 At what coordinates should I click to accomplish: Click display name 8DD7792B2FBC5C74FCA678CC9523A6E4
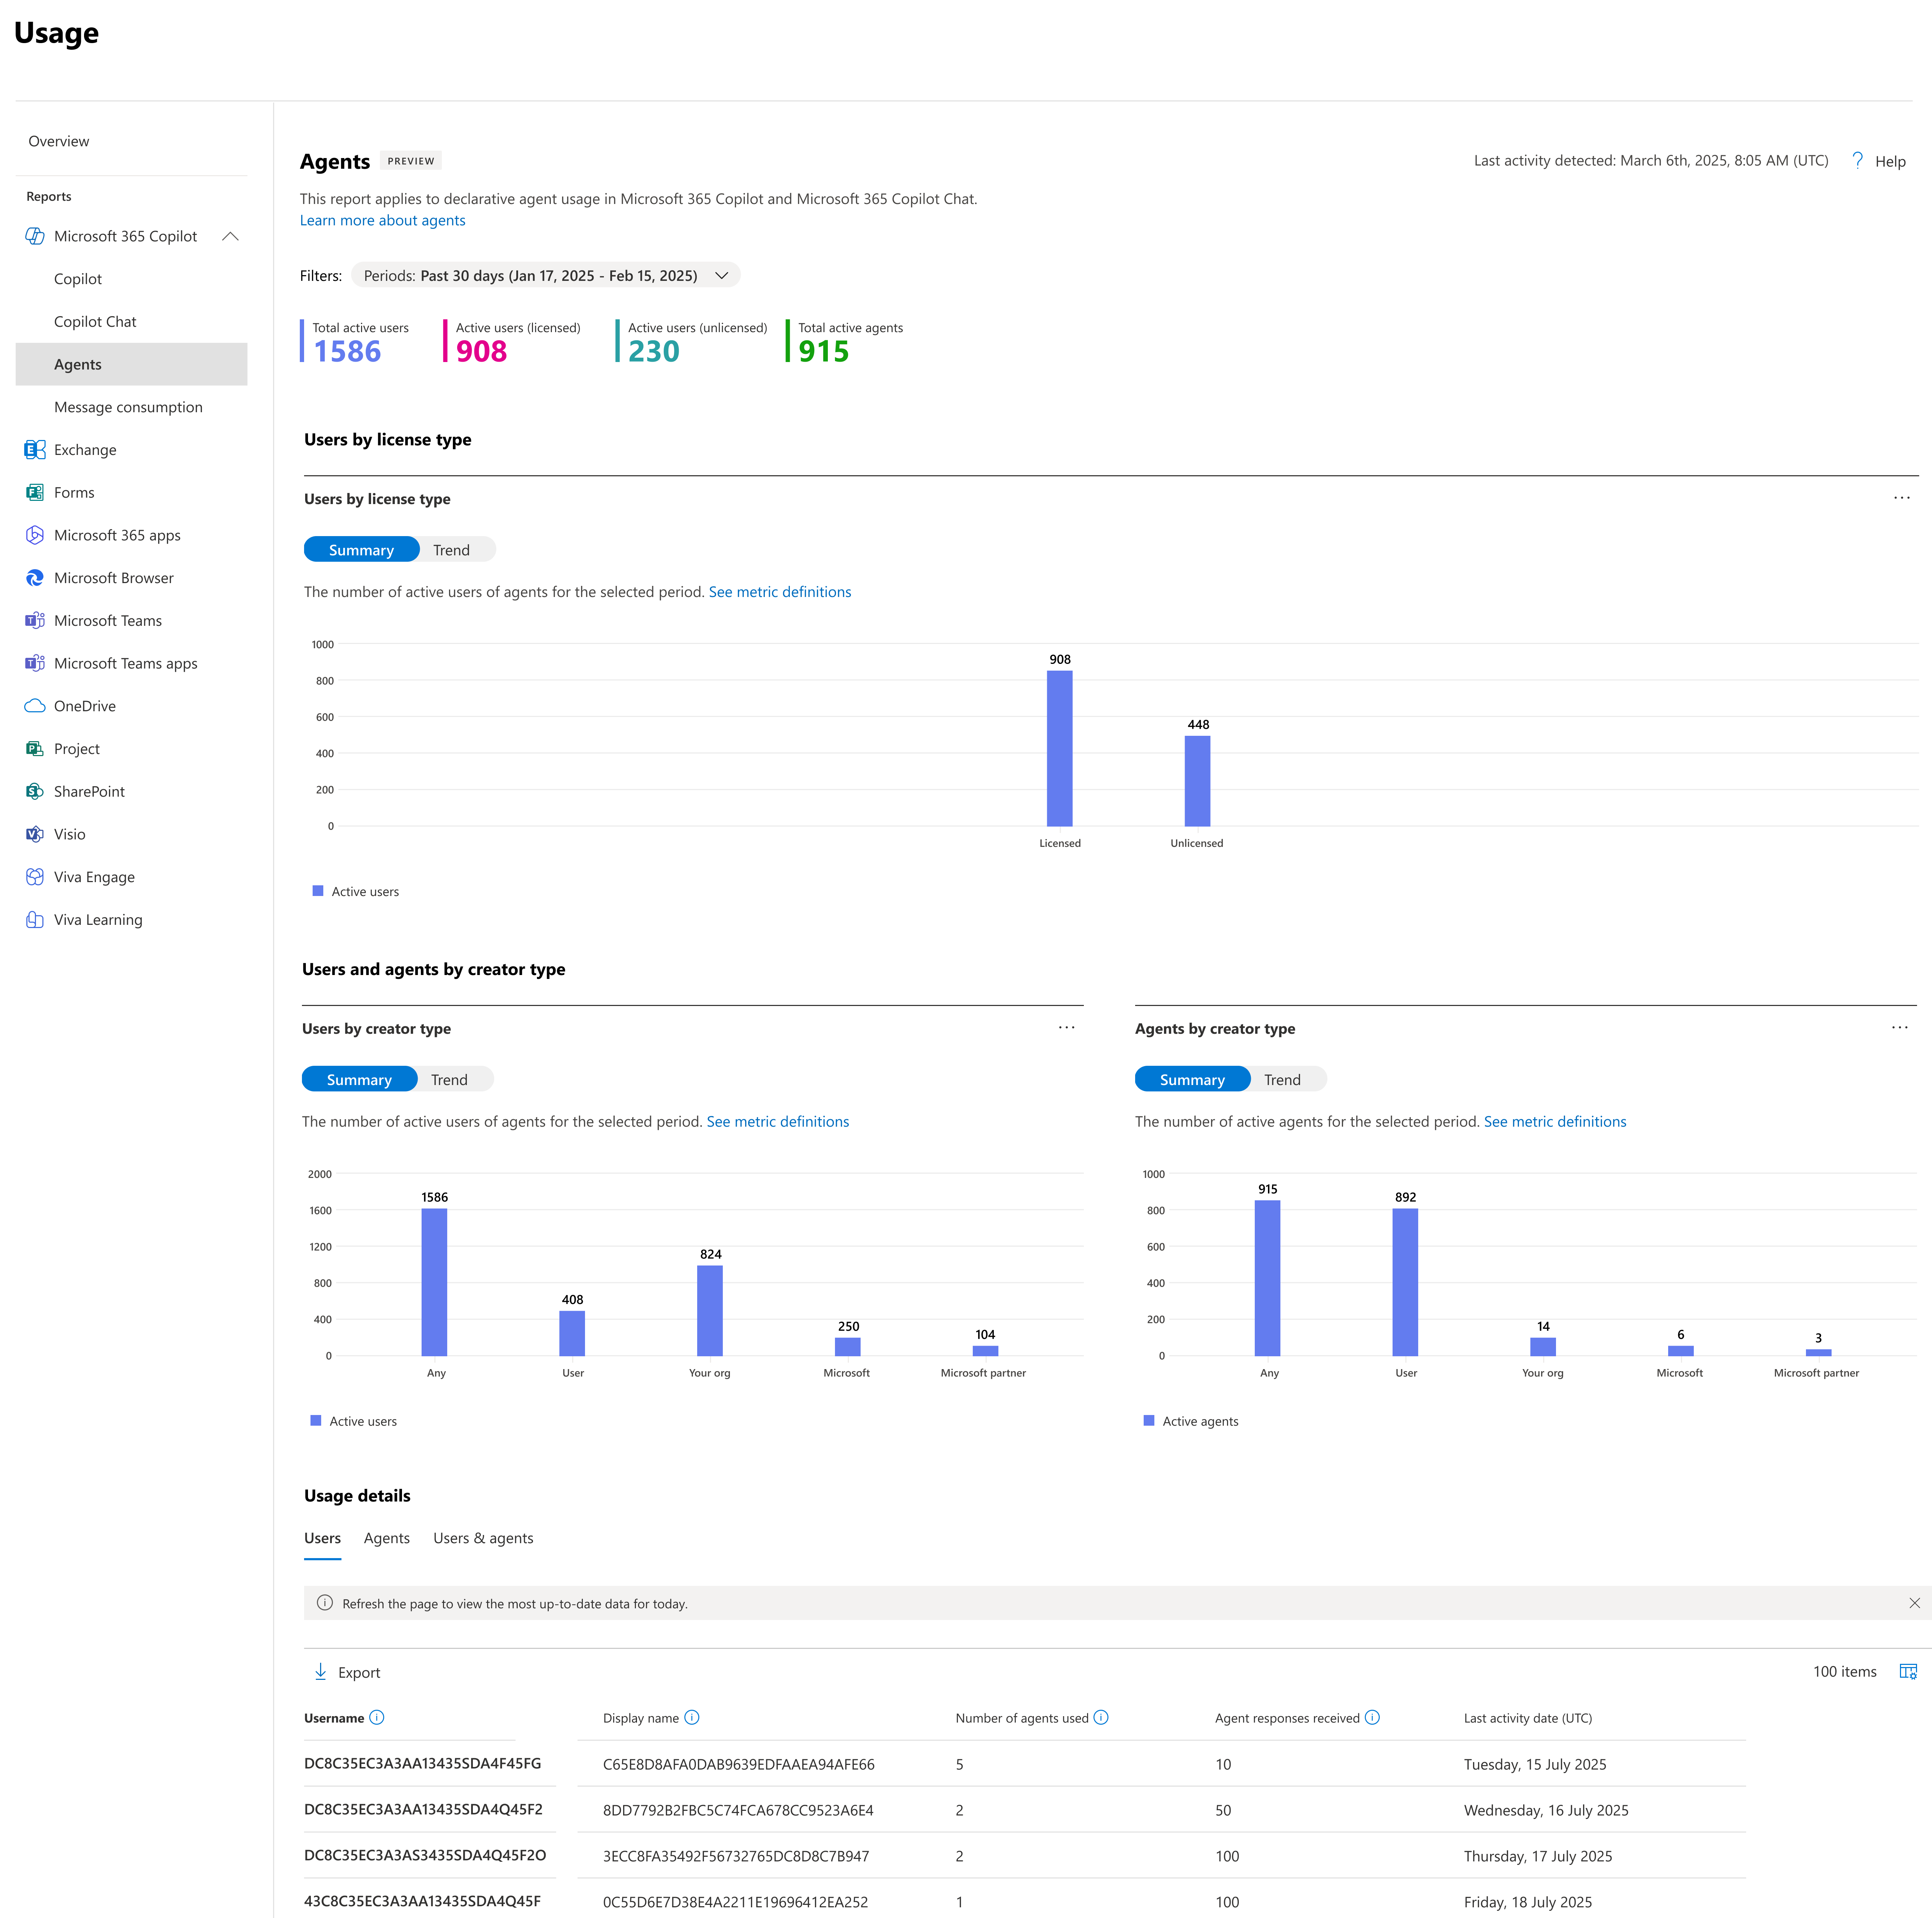(738, 1811)
